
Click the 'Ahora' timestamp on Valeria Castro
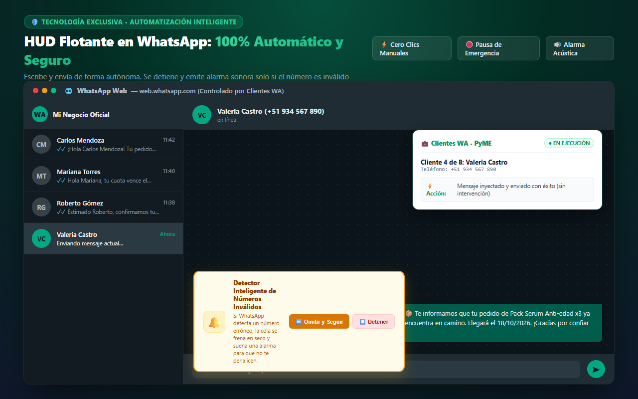pyautogui.click(x=167, y=234)
